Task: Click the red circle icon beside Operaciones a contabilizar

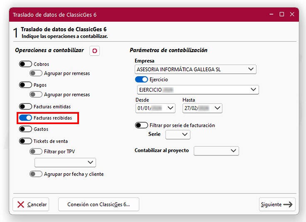Action: click(x=95, y=51)
